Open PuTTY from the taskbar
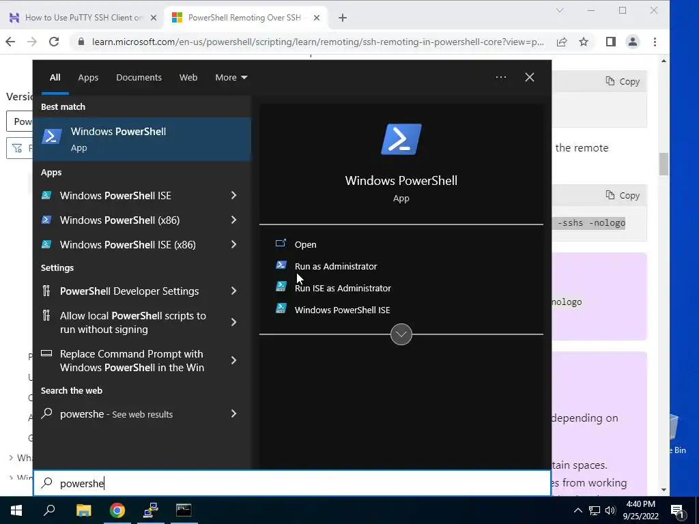 point(151,510)
